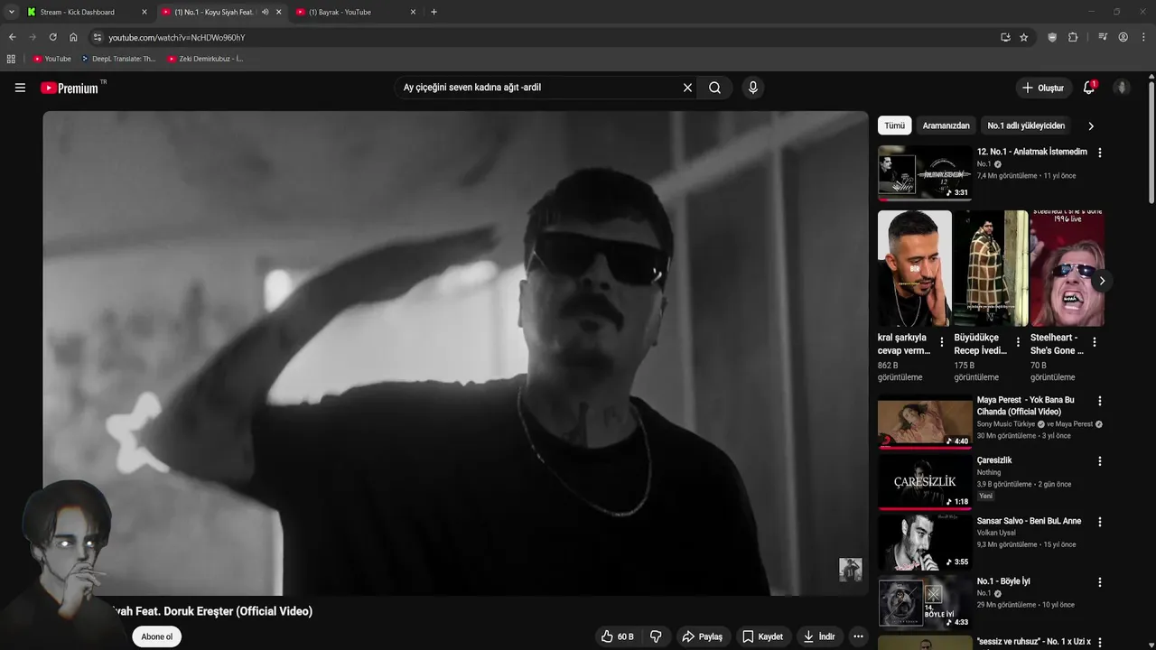
Task: Open the YouTube guide hamburger menu
Action: (20, 88)
